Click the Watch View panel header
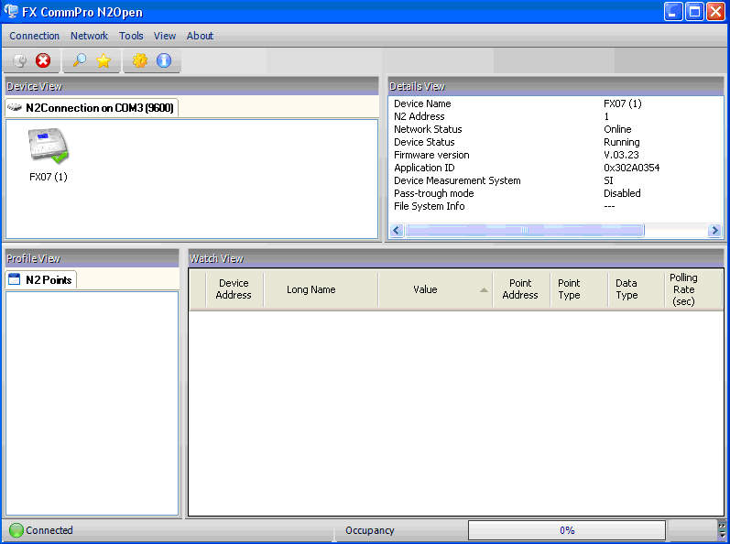 pos(456,258)
